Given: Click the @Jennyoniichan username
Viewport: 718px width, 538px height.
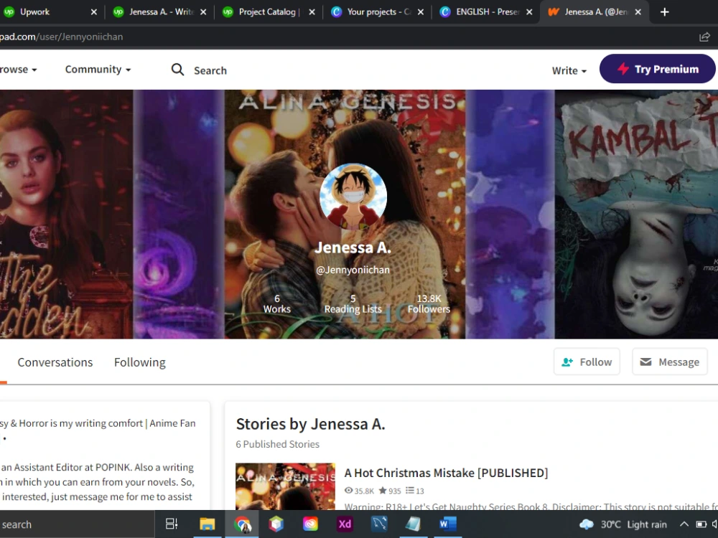Looking at the screenshot, I should 353,270.
